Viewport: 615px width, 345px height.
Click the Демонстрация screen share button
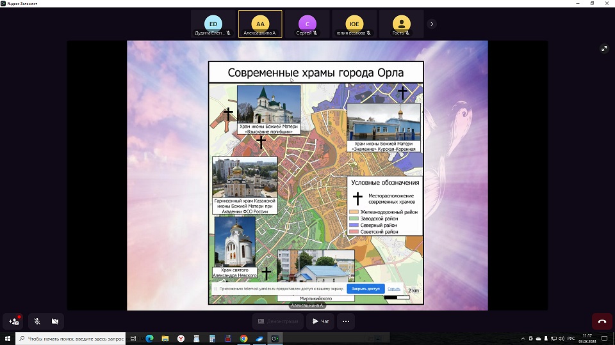277,321
